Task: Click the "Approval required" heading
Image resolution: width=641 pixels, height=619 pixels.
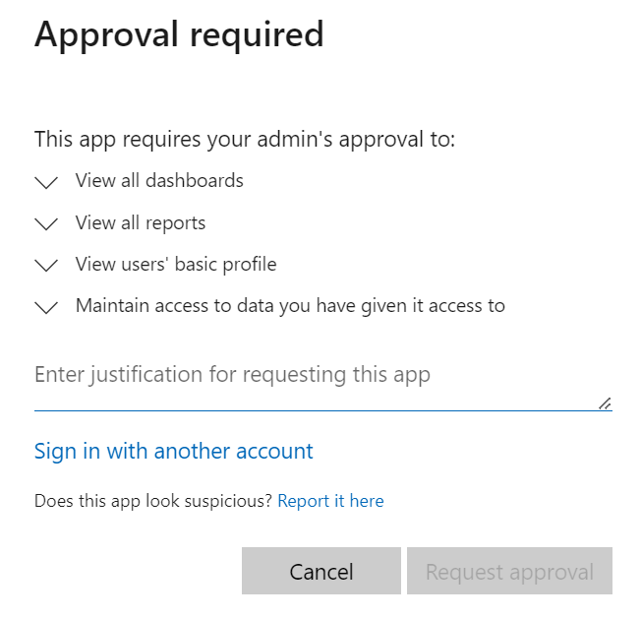Action: 179,35
